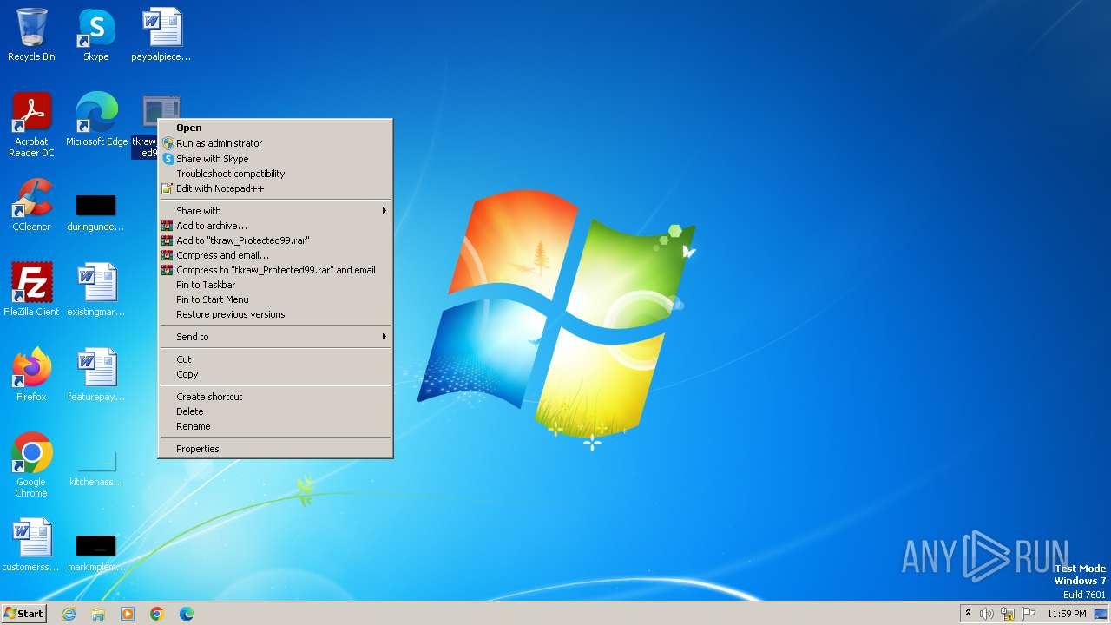
Task: Choose Run as administrator
Action: [275, 143]
